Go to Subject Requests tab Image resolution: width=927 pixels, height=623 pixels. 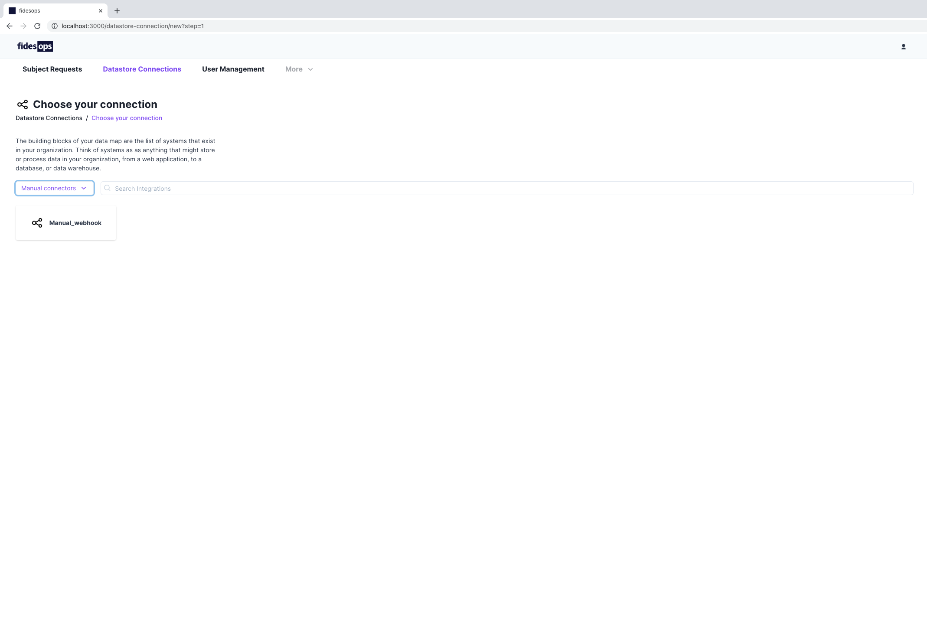(x=52, y=69)
